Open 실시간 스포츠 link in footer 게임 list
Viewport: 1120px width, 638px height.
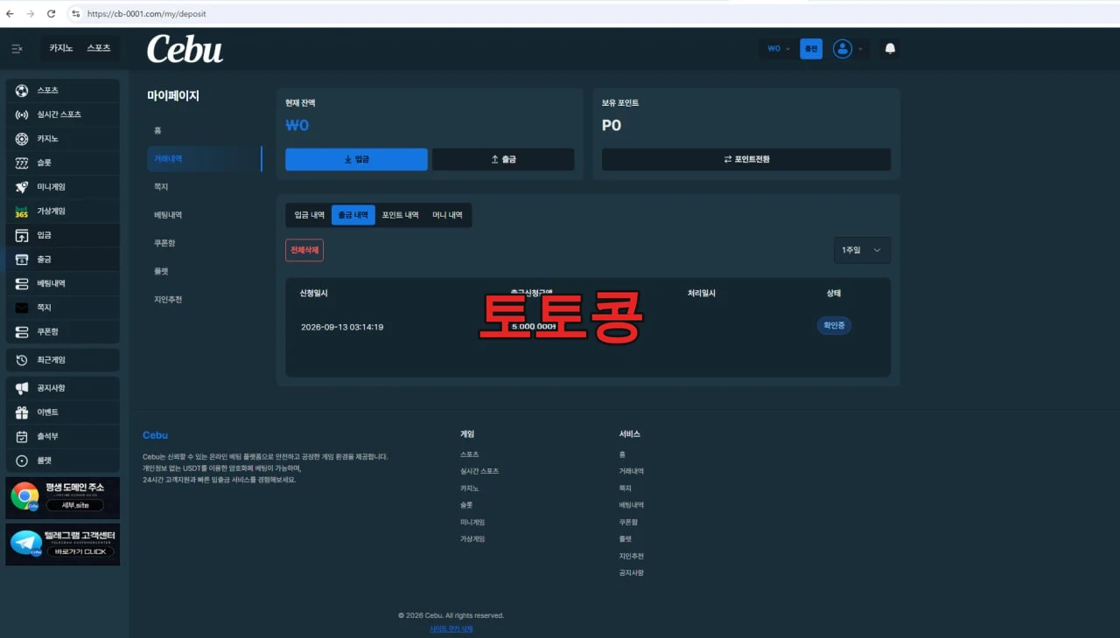[x=479, y=471]
